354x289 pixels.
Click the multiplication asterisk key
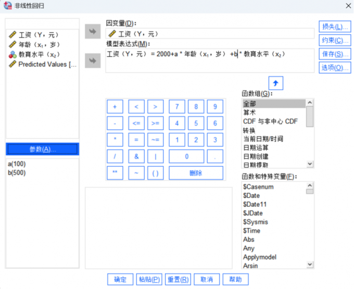pyautogui.click(x=115, y=140)
